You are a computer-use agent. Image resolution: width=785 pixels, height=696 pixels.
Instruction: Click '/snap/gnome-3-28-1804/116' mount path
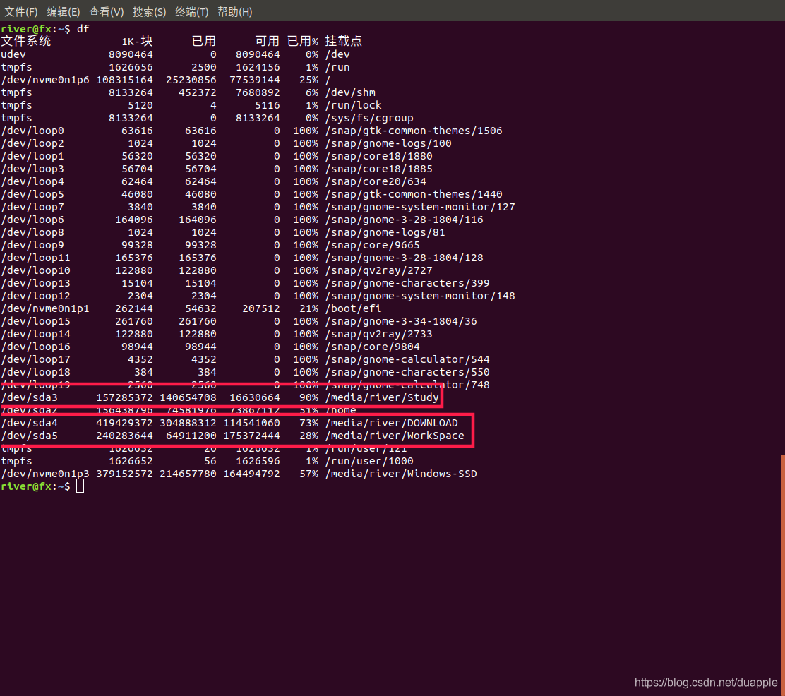tap(404, 220)
